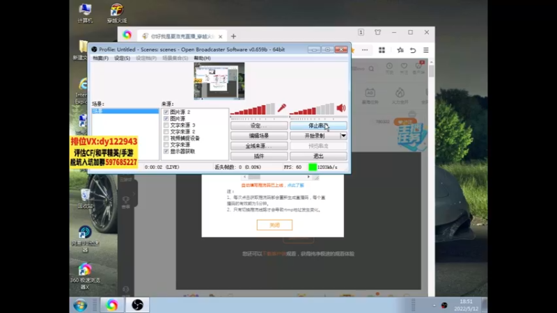Screen dimensions: 557x313
Task: Enable the 文字来源 2 source
Action: (x=166, y=131)
